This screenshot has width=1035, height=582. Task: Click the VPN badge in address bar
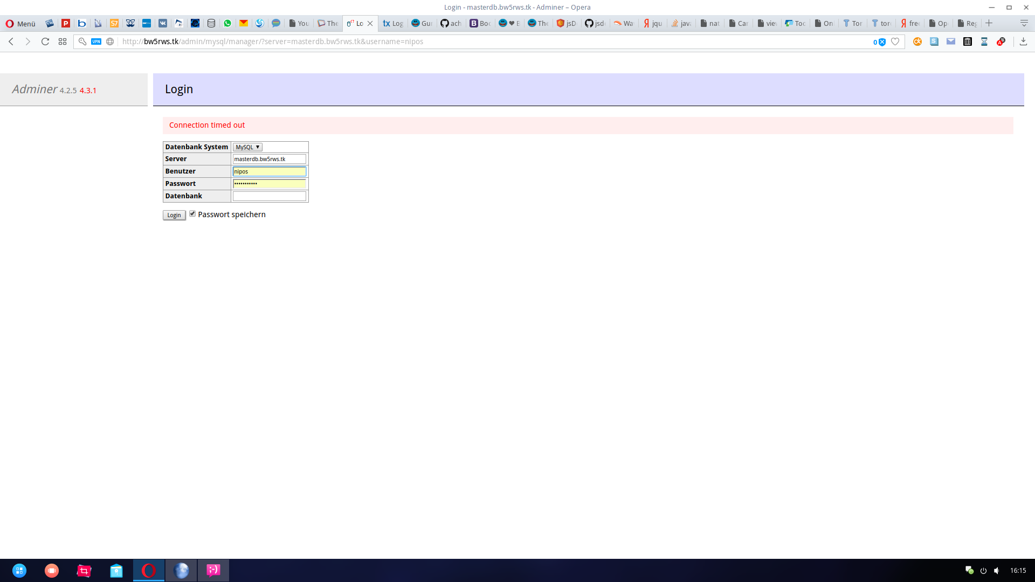click(x=96, y=41)
